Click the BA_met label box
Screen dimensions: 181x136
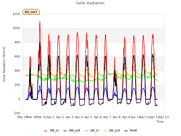pos(31,12)
